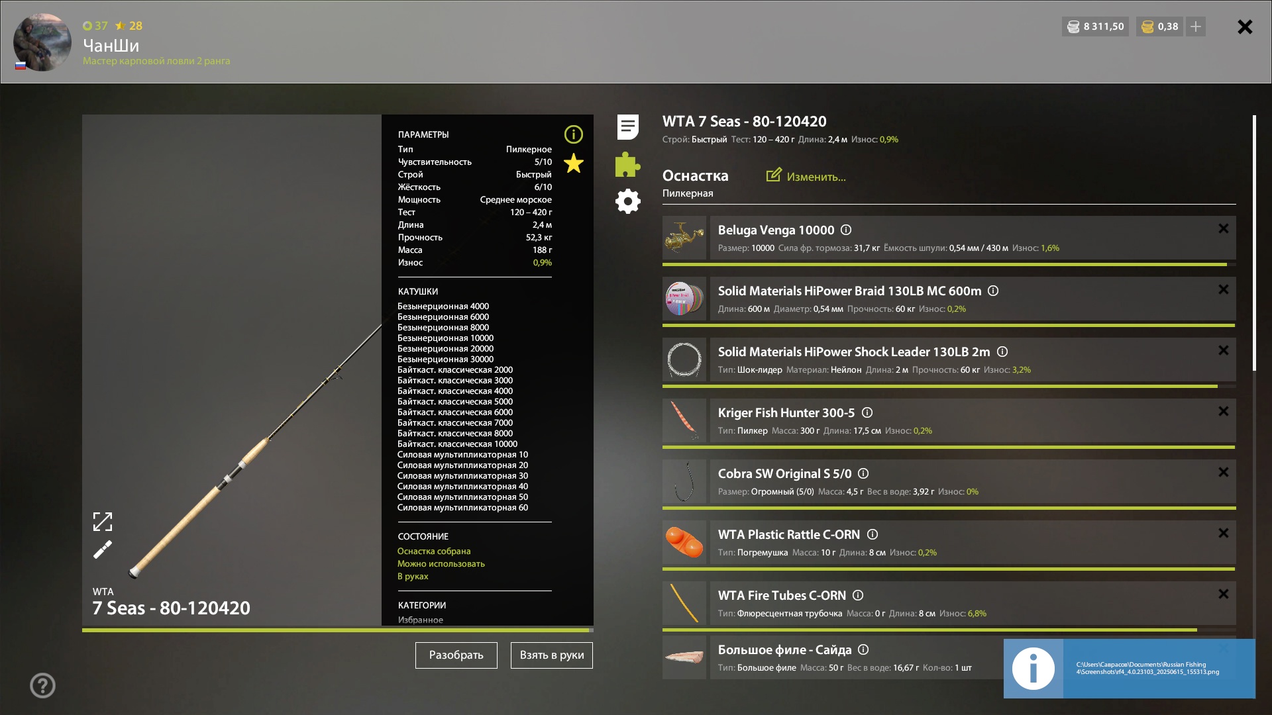Click Безынерционная 10000 reel entry

445,338
